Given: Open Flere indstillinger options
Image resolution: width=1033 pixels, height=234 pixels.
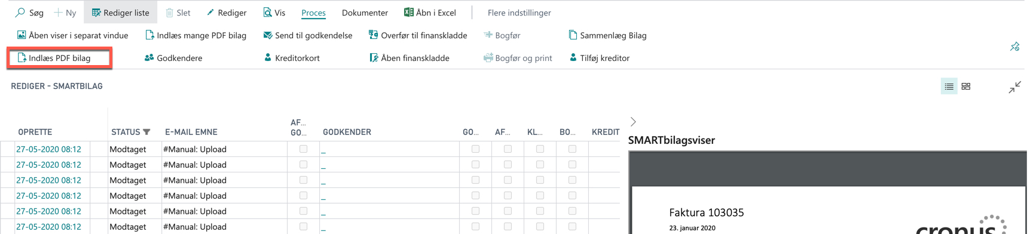Looking at the screenshot, I should (x=519, y=13).
